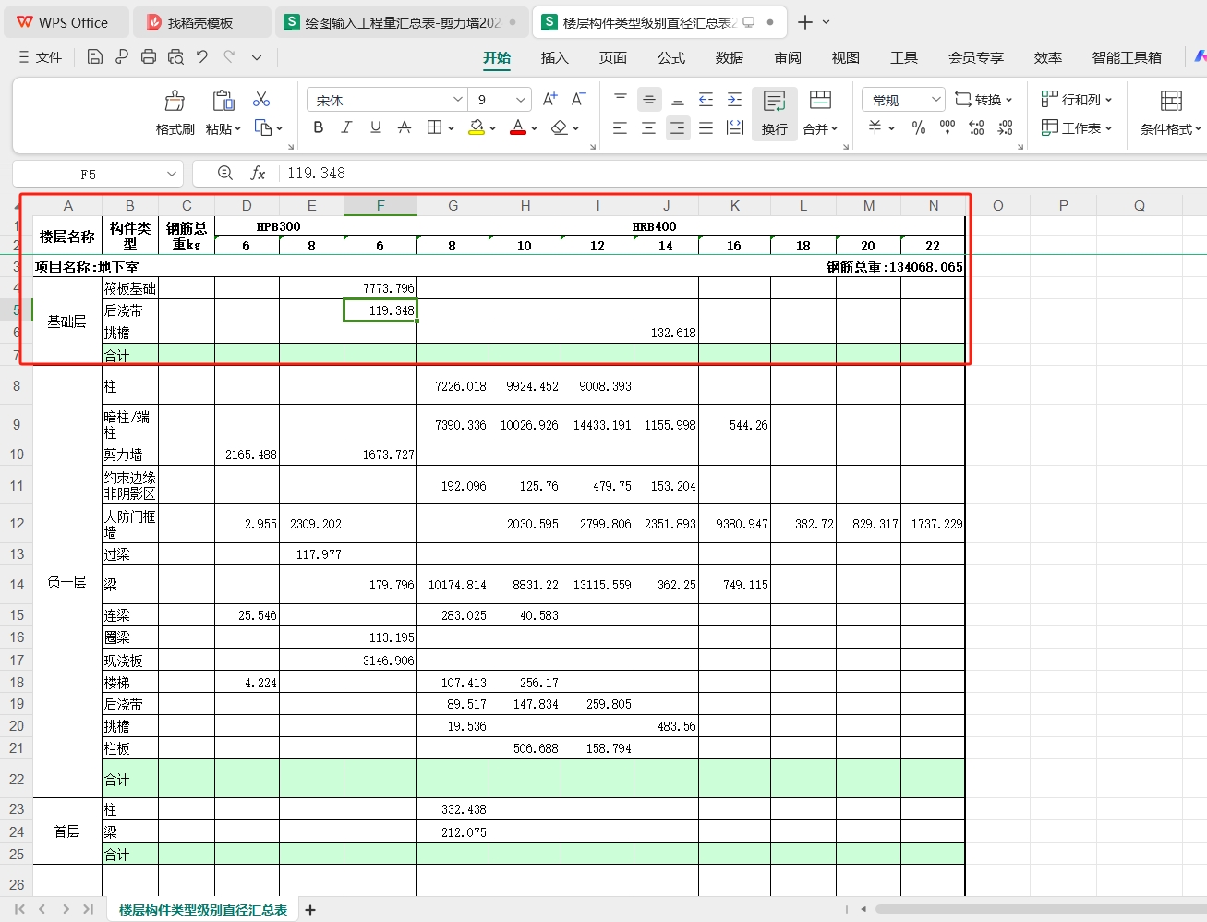Viewport: 1207px width, 922px height.
Task: Select the sheet tab 楼层构件类型级别直径汇总表
Action: [x=203, y=910]
